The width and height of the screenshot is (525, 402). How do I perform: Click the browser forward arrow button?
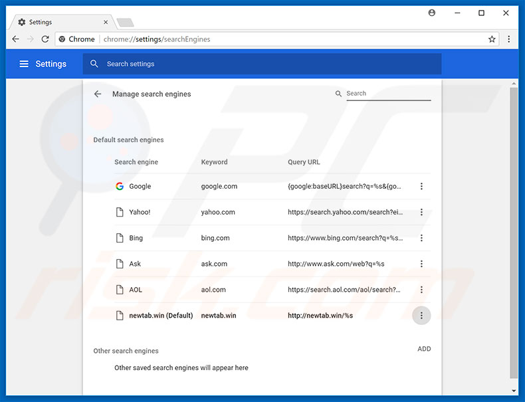point(30,39)
